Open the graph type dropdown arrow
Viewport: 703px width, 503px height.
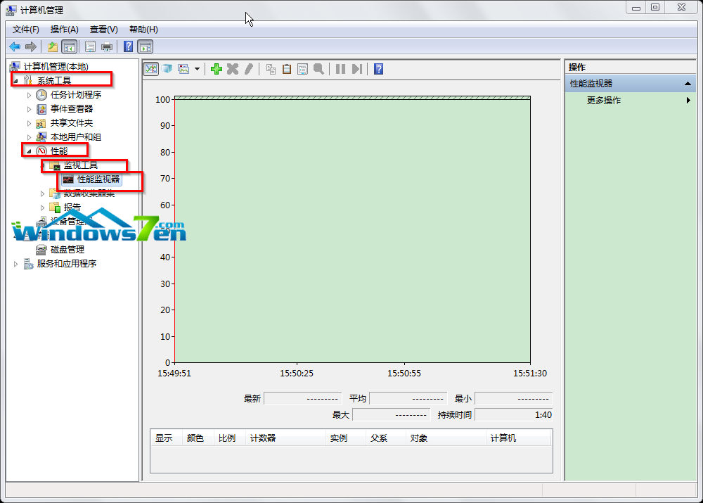(198, 69)
